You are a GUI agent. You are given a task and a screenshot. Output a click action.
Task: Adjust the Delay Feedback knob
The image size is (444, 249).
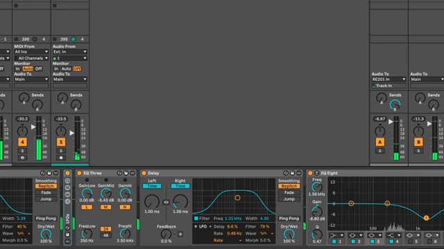click(x=166, y=234)
